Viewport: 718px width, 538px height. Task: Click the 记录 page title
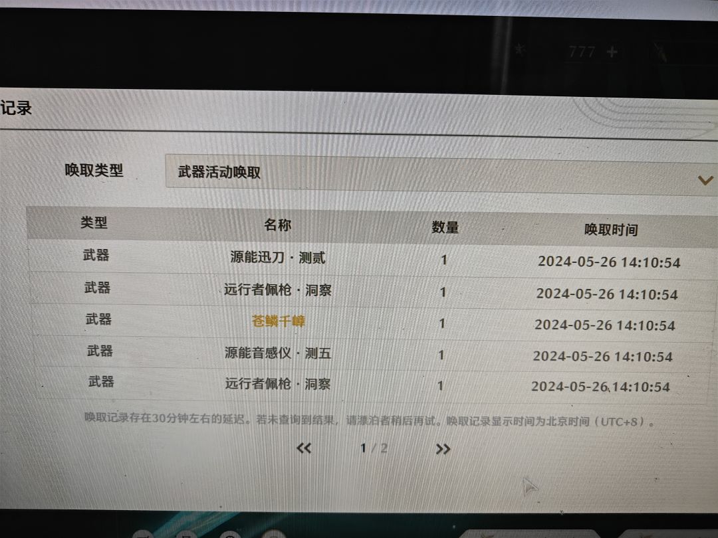16,108
